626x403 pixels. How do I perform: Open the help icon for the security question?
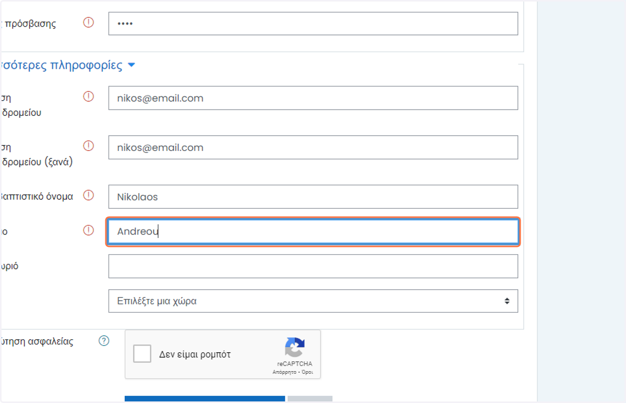104,341
